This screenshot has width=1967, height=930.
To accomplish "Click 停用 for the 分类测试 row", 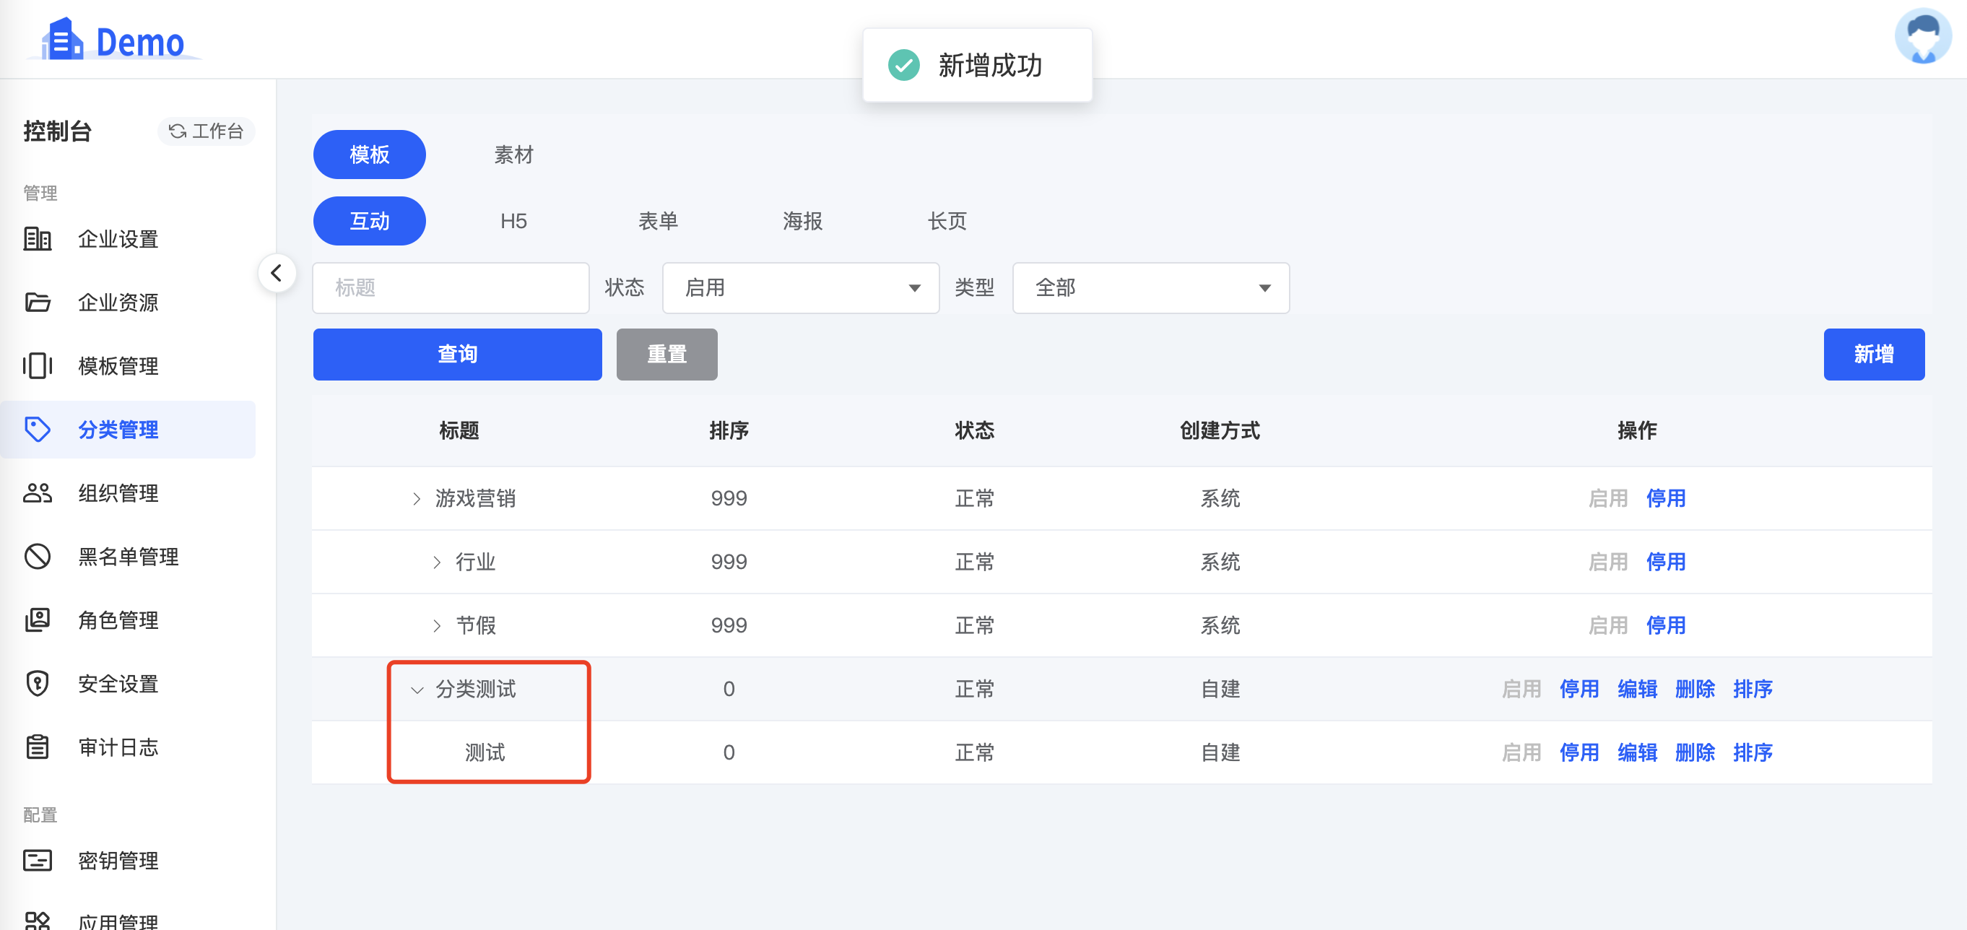I will [1579, 688].
